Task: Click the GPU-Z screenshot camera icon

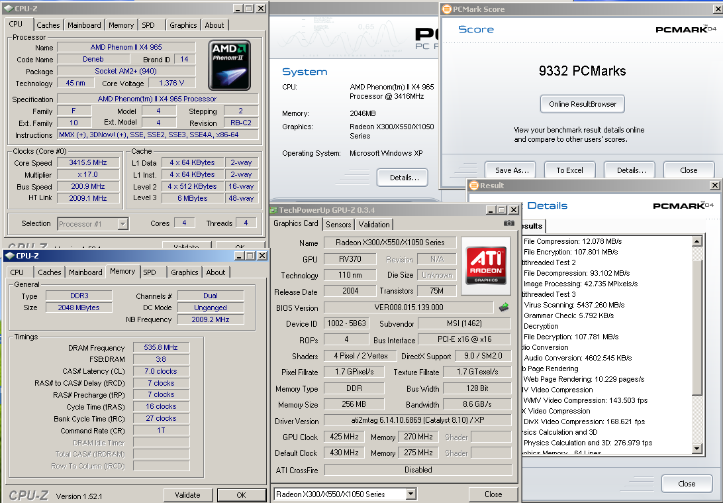Action: (x=508, y=223)
